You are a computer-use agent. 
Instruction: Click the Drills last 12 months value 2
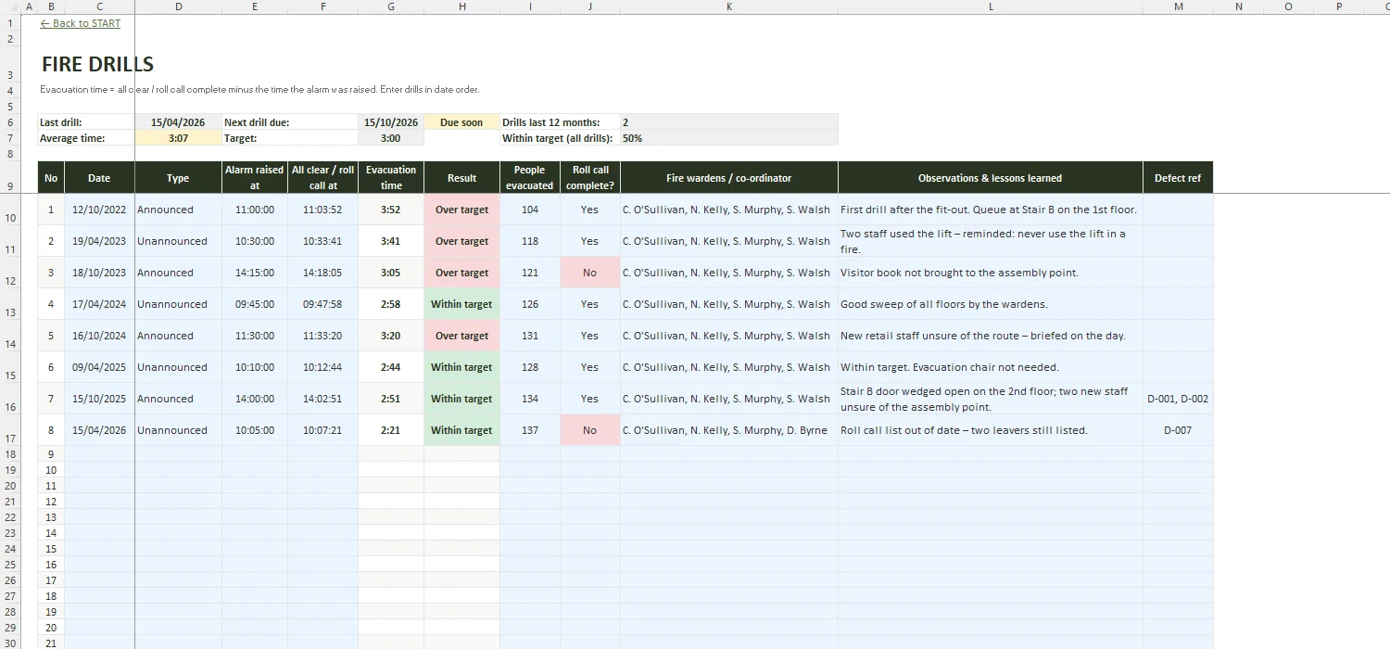[729, 122]
